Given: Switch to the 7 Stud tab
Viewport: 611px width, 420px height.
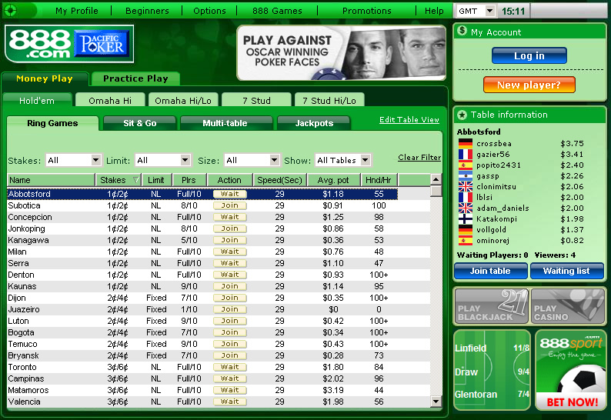Looking at the screenshot, I should click(256, 101).
